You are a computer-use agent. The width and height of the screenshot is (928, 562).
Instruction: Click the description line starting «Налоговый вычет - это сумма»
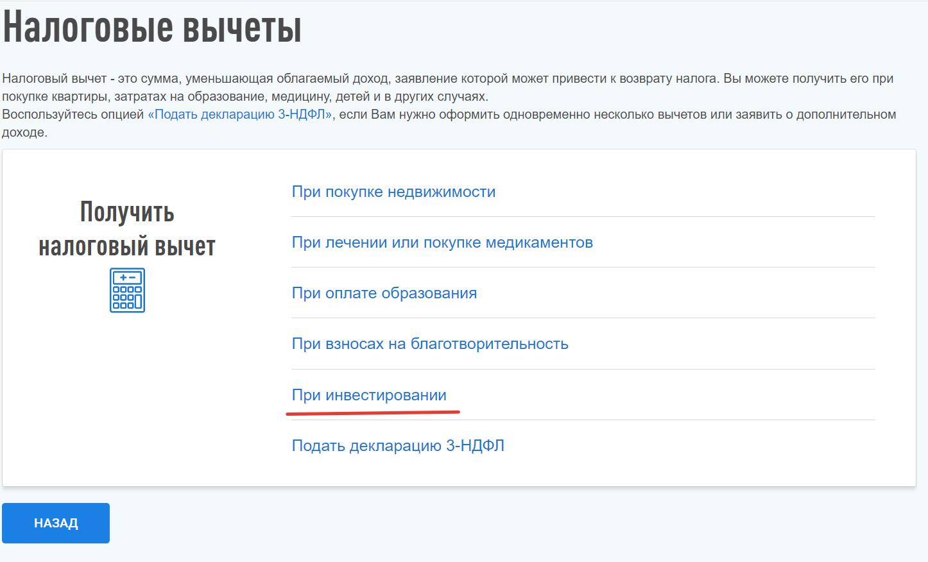pos(90,79)
